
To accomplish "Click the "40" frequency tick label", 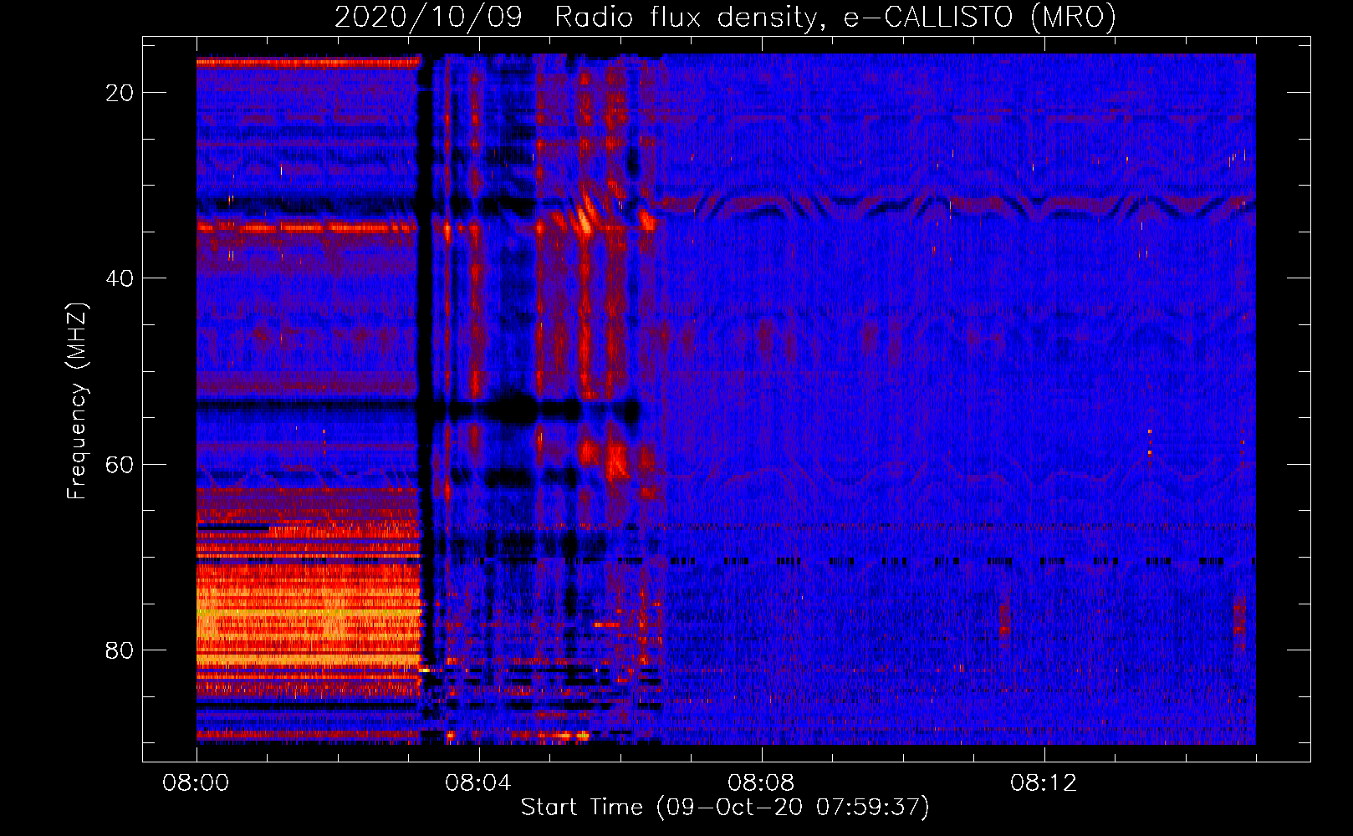I will 120,278.
